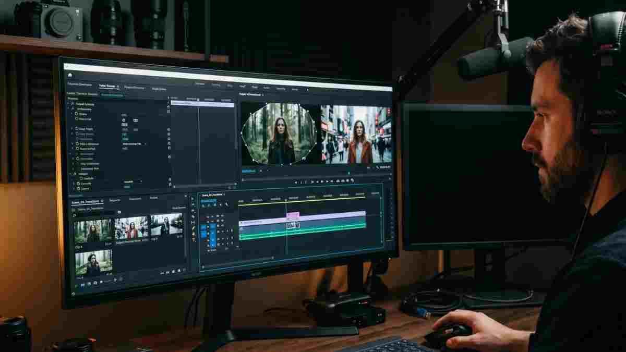Select the lavender video clip on the timeline
The height and width of the screenshot is (352, 626).
coord(303,219)
